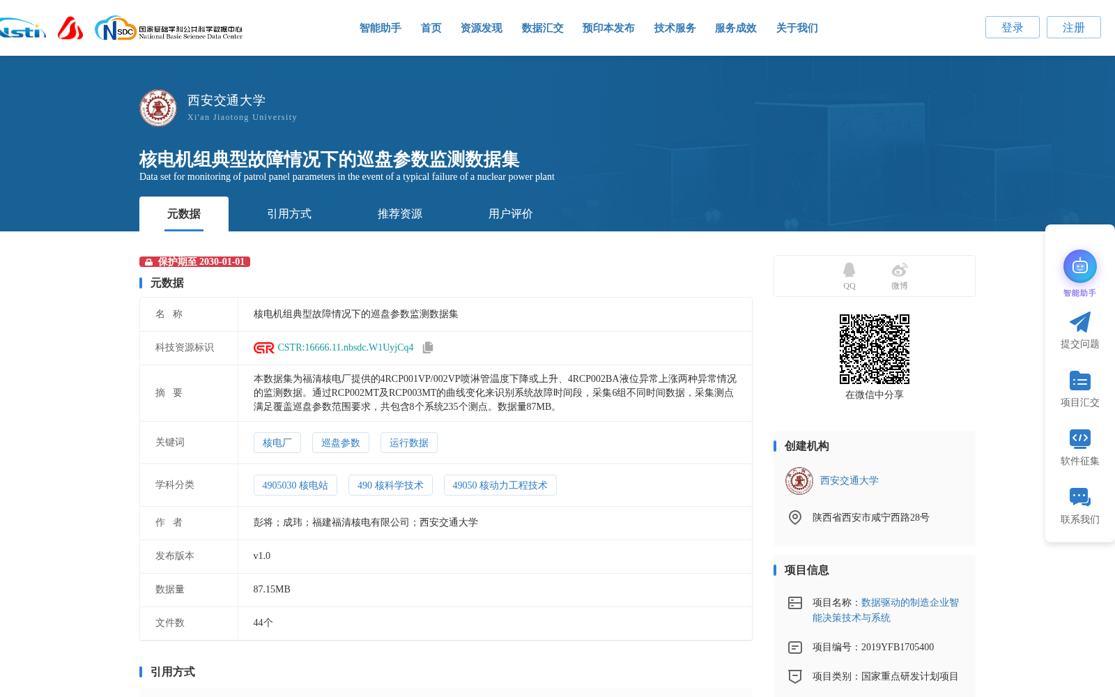Copy the CSTR identifier with the copy icon
The width and height of the screenshot is (1115, 697).
[x=428, y=347]
